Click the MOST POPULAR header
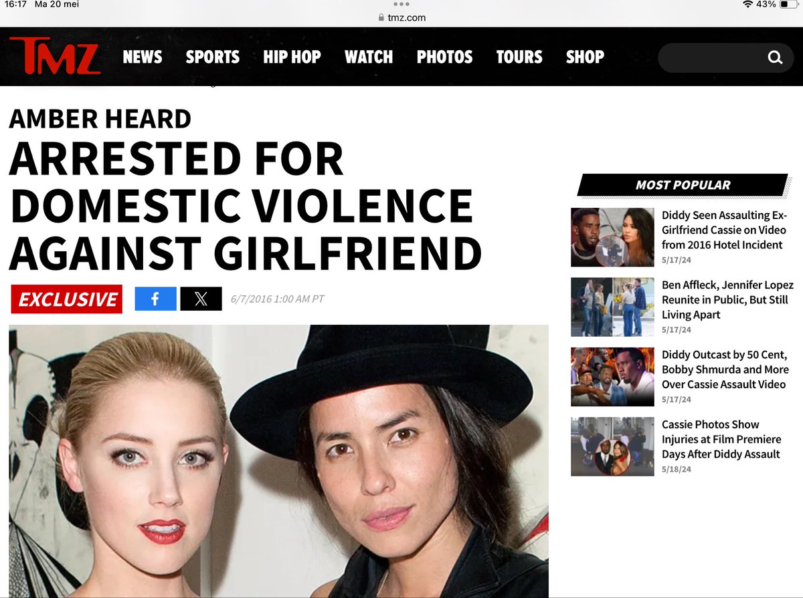 pyautogui.click(x=683, y=185)
